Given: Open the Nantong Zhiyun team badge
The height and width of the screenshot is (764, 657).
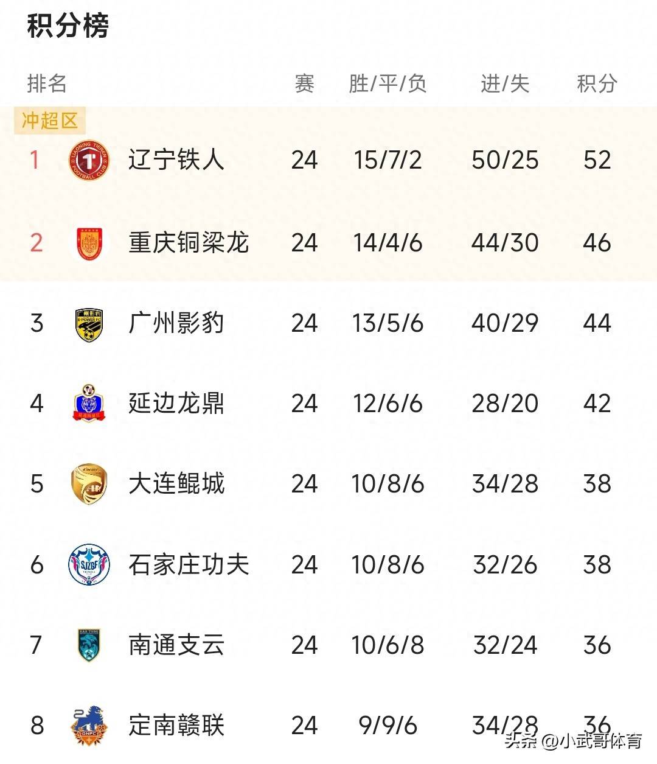Looking at the screenshot, I should pos(89,645).
